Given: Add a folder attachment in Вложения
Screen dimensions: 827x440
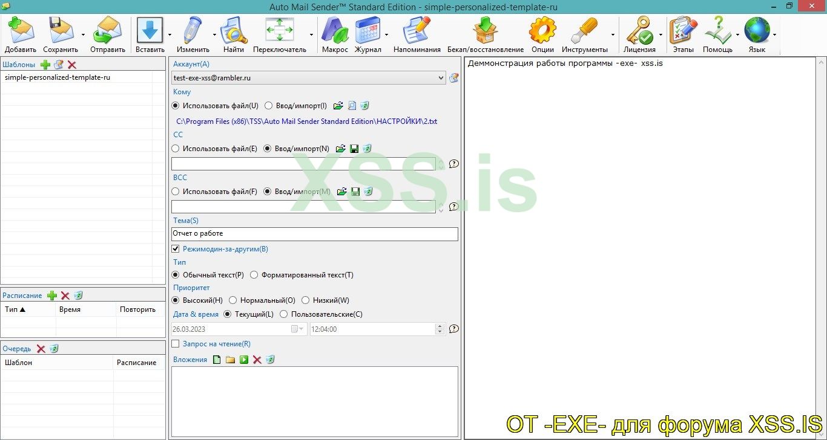Looking at the screenshot, I should [230, 360].
